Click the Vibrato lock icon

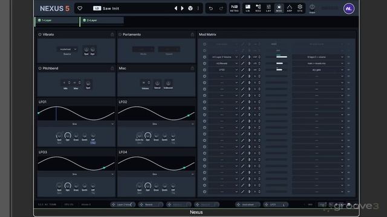pyautogui.click(x=112, y=34)
